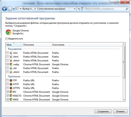Viewport: 131px width, 117px height.
Task: Refresh using the address bar refresh button
Action: pyautogui.click(x=79, y=9)
